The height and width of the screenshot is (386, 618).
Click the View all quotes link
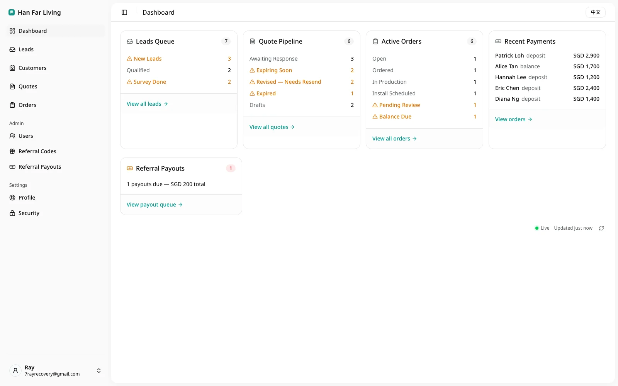272,127
